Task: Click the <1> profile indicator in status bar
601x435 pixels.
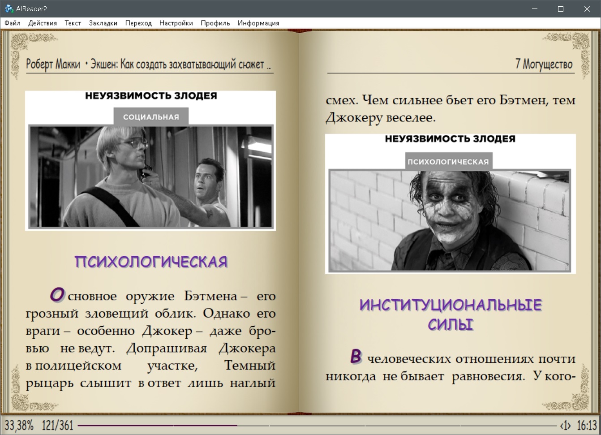Action: [x=566, y=425]
